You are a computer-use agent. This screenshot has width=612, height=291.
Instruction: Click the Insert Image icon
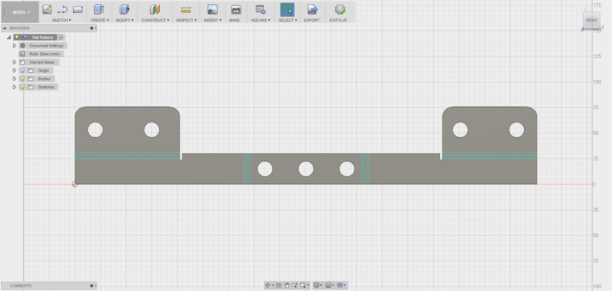coord(212,10)
